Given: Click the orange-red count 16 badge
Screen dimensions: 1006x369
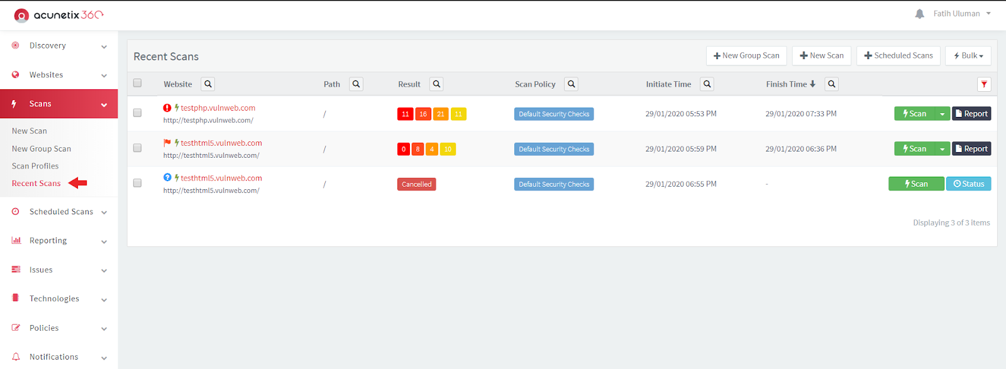Looking at the screenshot, I should click(423, 114).
